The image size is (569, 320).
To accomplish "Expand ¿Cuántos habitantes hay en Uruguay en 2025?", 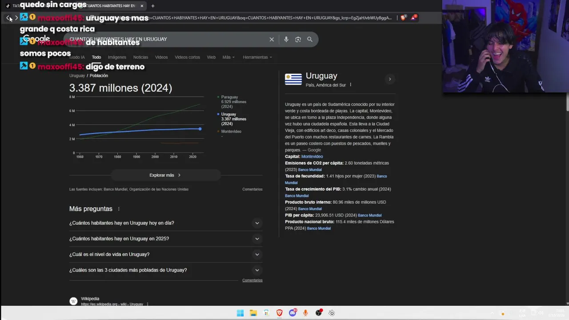I will [x=166, y=239].
